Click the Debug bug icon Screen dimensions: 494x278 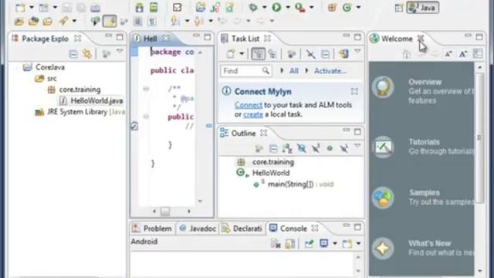[x=253, y=7]
